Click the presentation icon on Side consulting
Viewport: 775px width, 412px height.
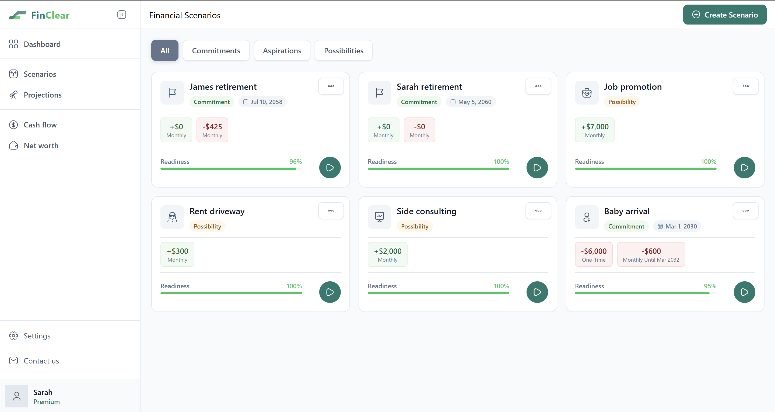pyautogui.click(x=379, y=217)
